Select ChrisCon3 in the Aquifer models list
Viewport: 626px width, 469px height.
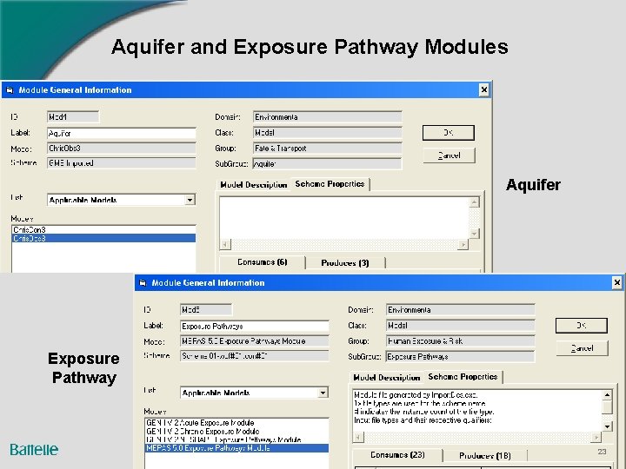(x=103, y=229)
